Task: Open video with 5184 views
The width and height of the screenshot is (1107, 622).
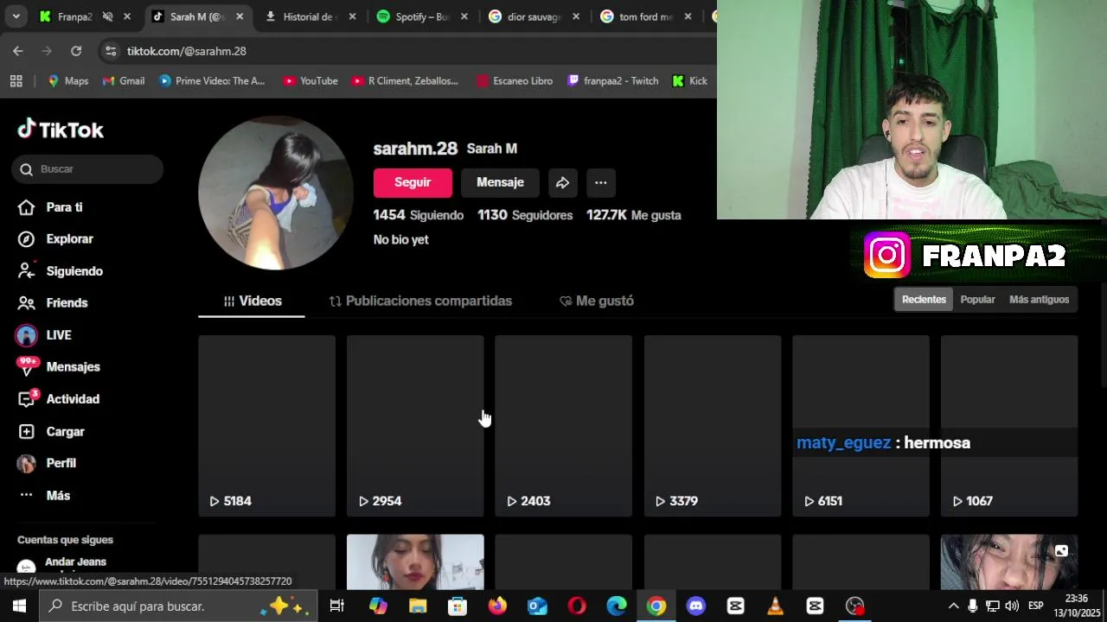Action: [x=267, y=426]
